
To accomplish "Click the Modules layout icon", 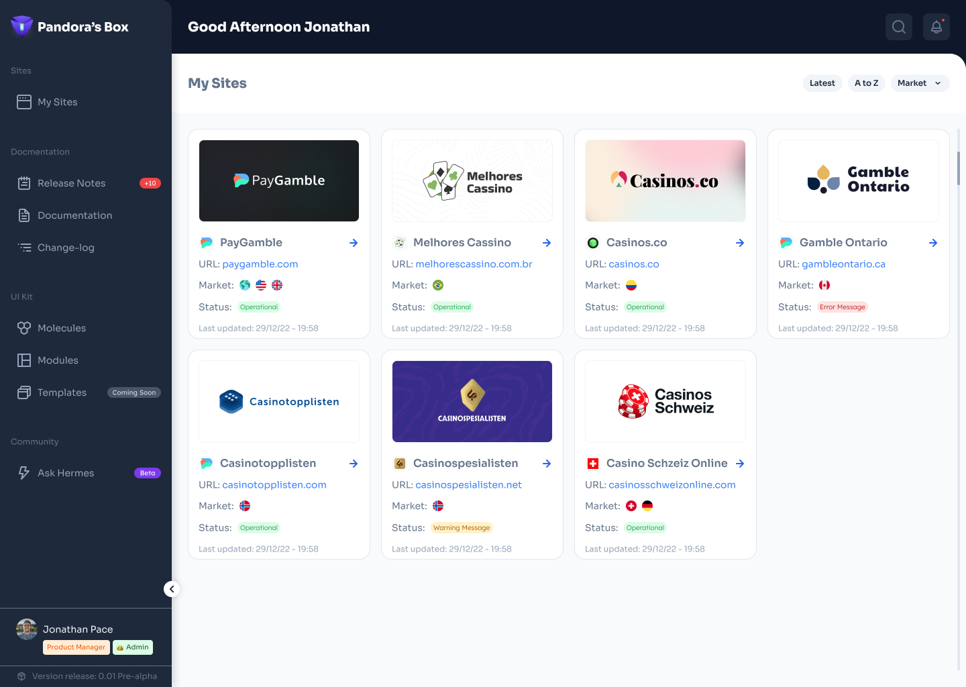I will tap(24, 360).
